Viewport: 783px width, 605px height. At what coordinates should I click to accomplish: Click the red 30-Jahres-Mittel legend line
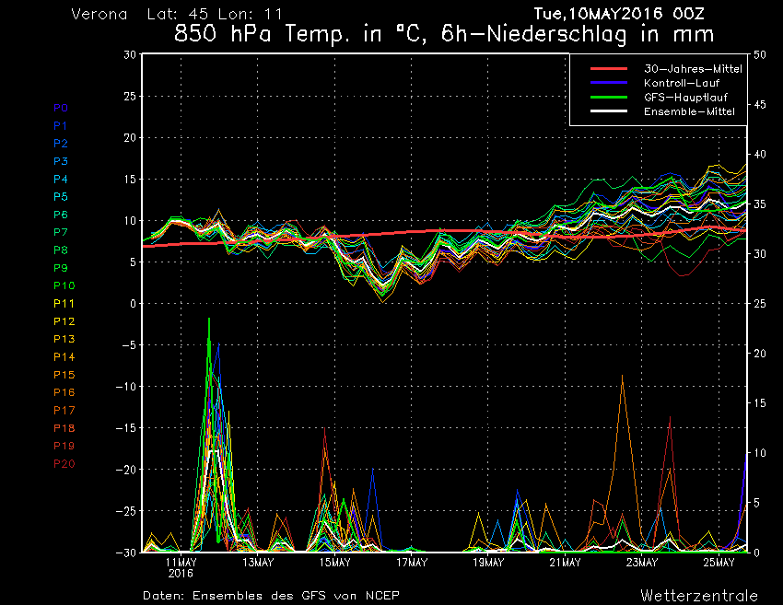(x=609, y=69)
